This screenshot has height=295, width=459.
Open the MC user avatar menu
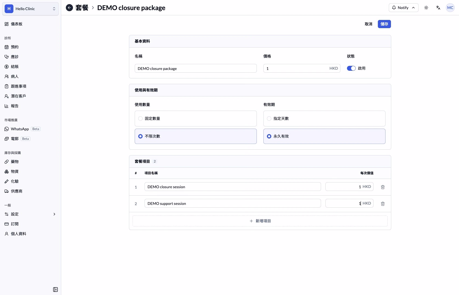[450, 8]
